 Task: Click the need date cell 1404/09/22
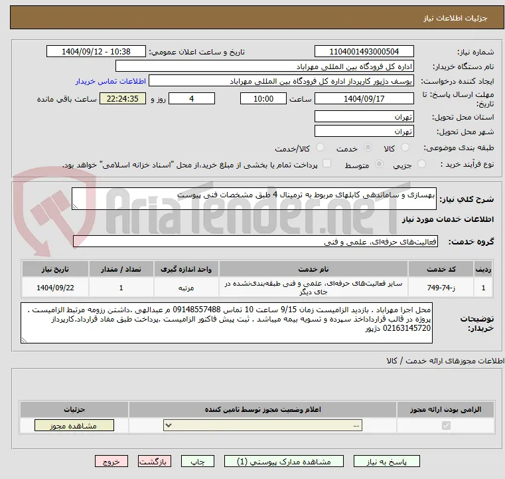(x=55, y=288)
